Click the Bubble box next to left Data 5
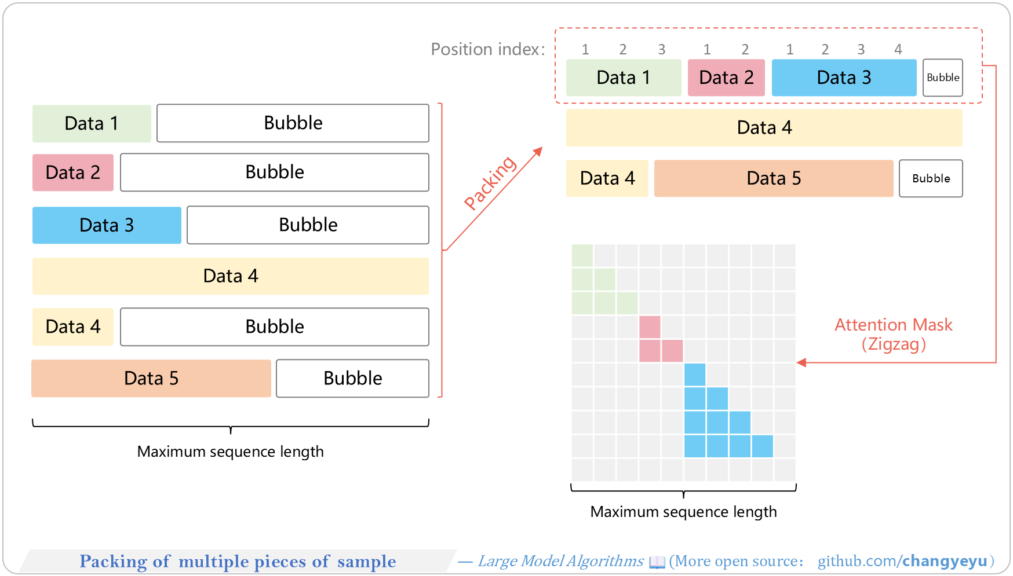The height and width of the screenshot is (576, 1013). 352,379
